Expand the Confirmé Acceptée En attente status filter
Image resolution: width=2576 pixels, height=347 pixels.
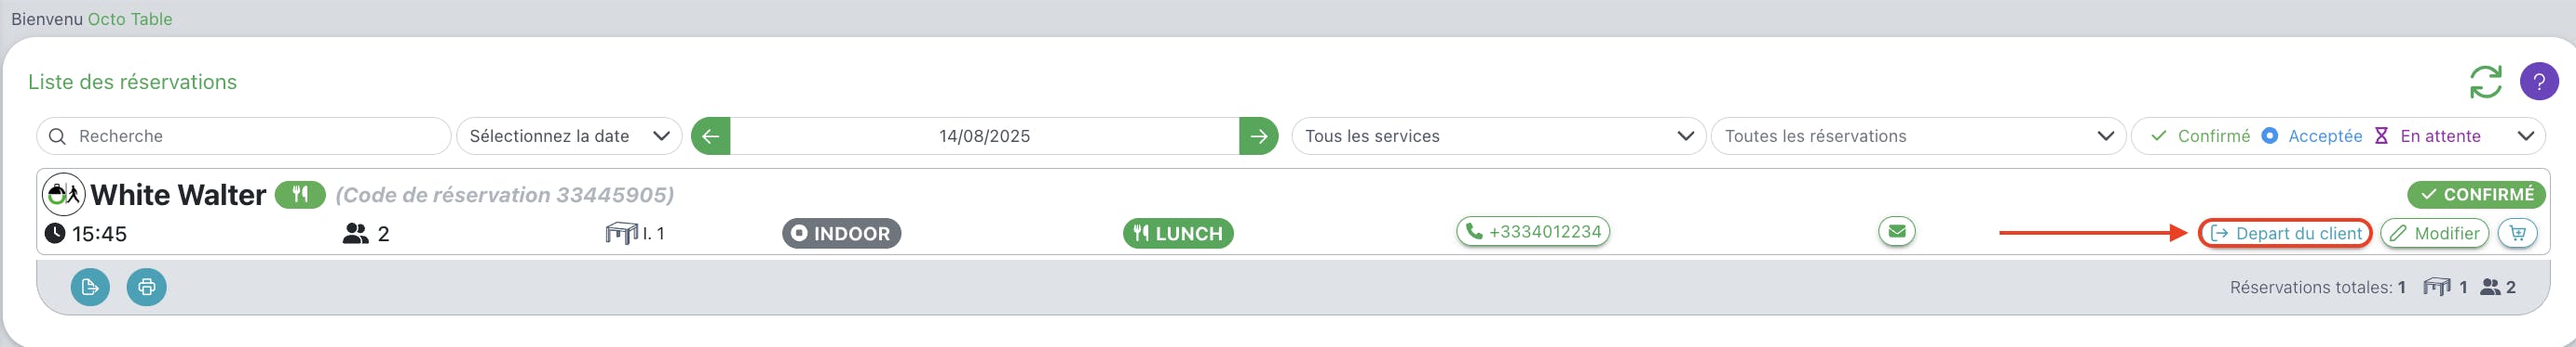(x=2338, y=135)
